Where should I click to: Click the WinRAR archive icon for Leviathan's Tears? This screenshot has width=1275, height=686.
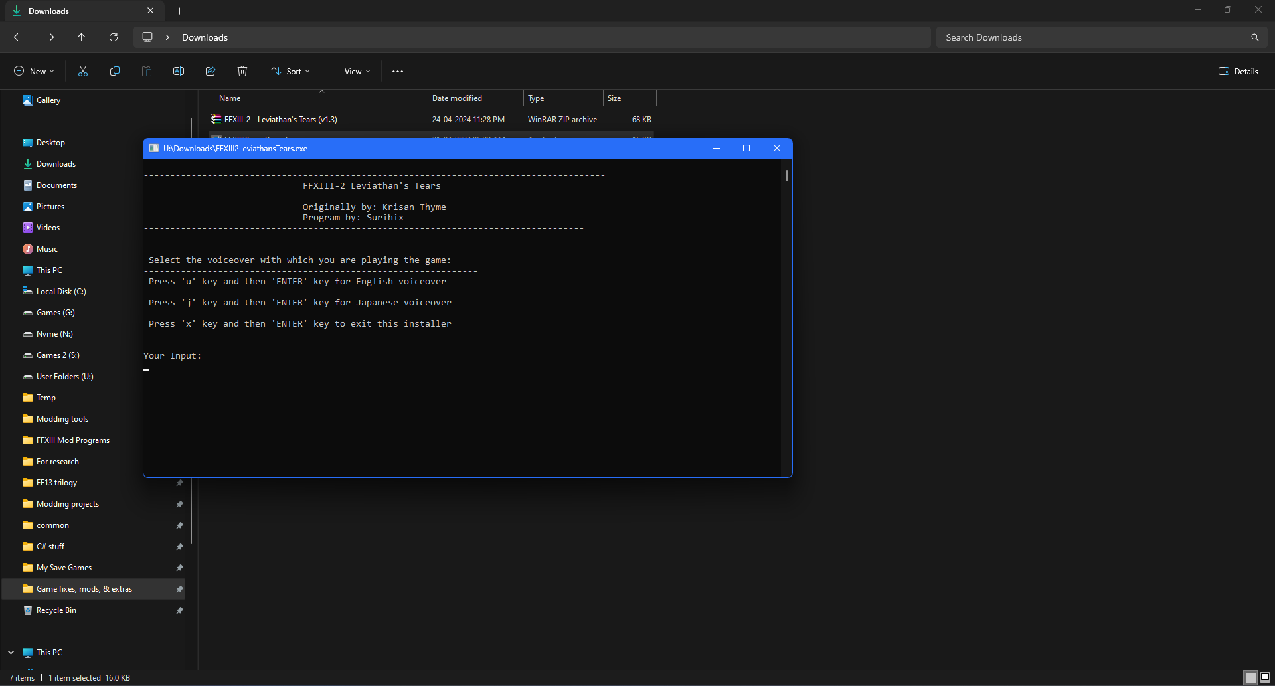216,119
